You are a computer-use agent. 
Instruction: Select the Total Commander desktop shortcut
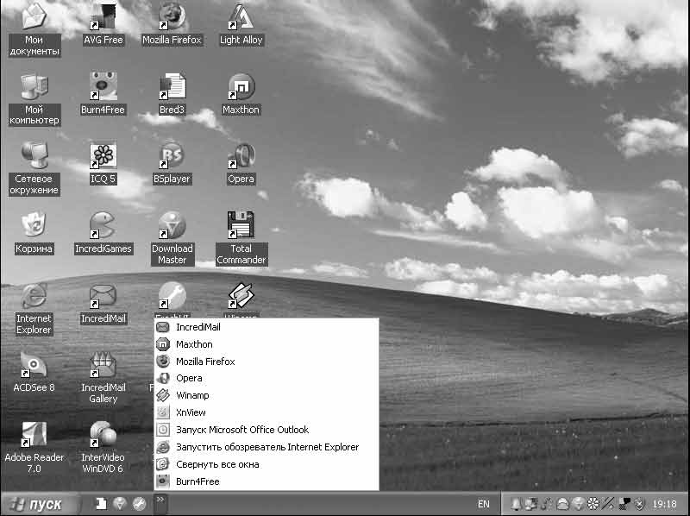241,238
